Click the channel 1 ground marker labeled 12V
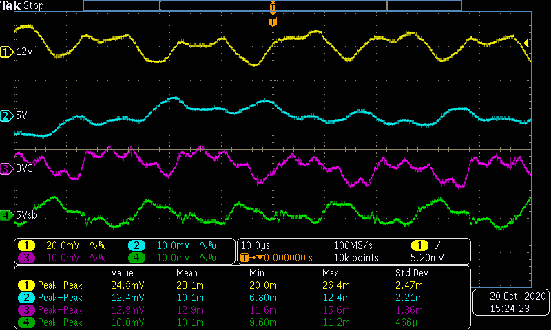The image size is (551, 330). [6, 52]
